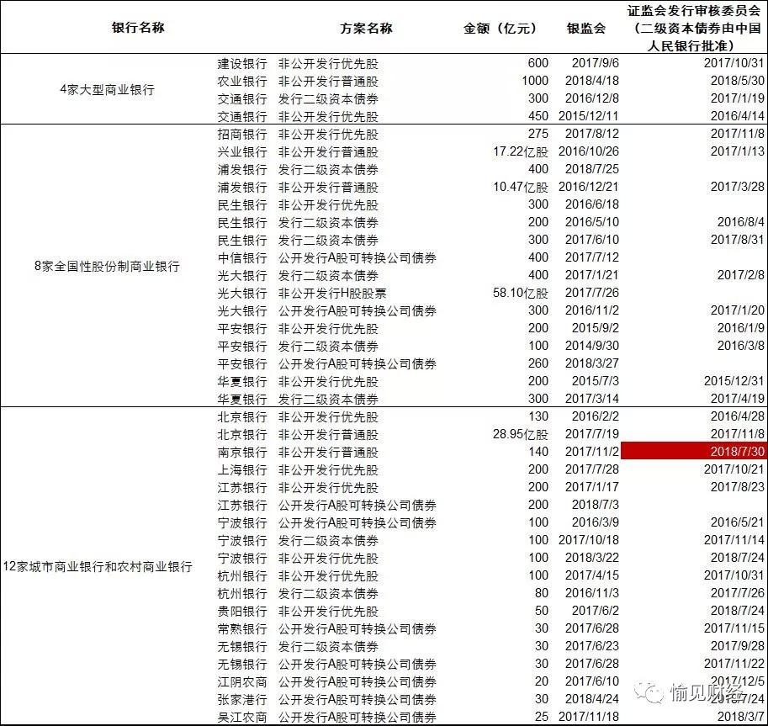Click the 吴江农商 bank name cell
The width and height of the screenshot is (768, 726).
242,717
